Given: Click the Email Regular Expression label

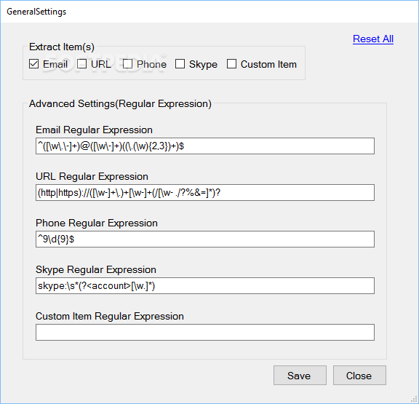Looking at the screenshot, I should [x=94, y=130].
